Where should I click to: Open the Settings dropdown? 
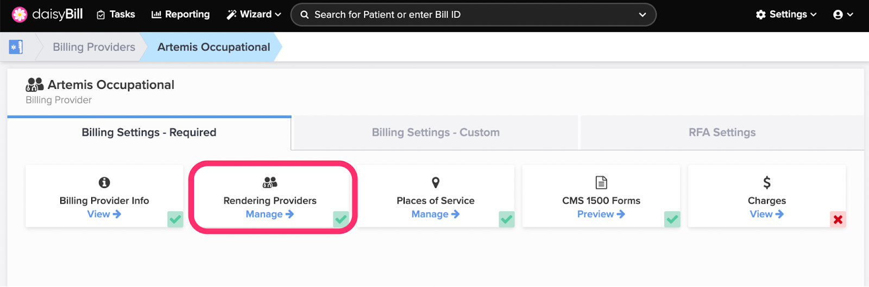[786, 15]
